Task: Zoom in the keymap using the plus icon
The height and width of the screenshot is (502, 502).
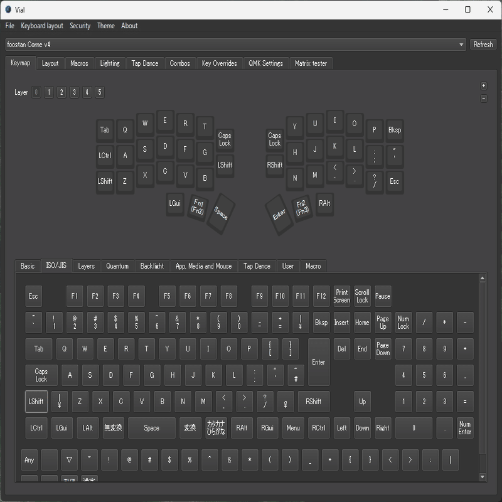Action: [483, 85]
